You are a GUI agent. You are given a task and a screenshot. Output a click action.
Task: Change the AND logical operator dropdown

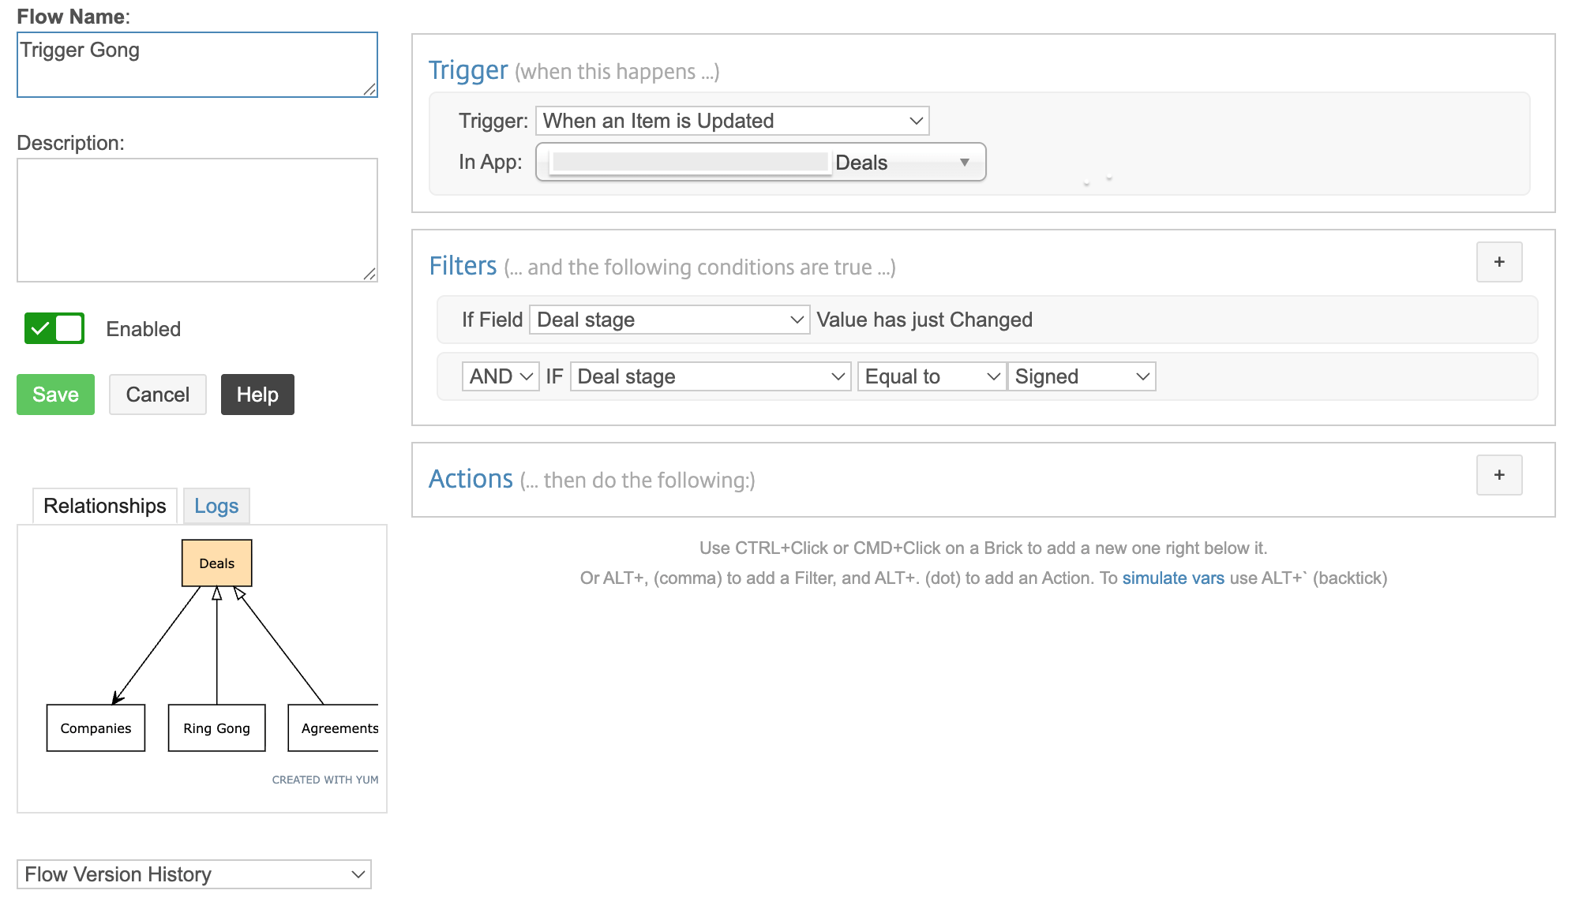500,376
